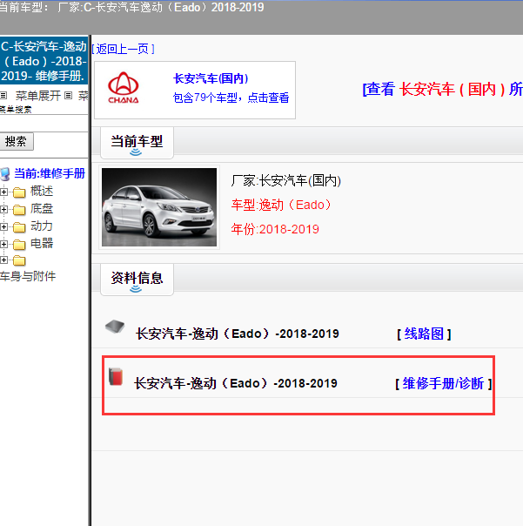The height and width of the screenshot is (526, 523).
Task: Click the sidebar title C-长安汽车-逸动 维修手册
Action: pos(44,61)
